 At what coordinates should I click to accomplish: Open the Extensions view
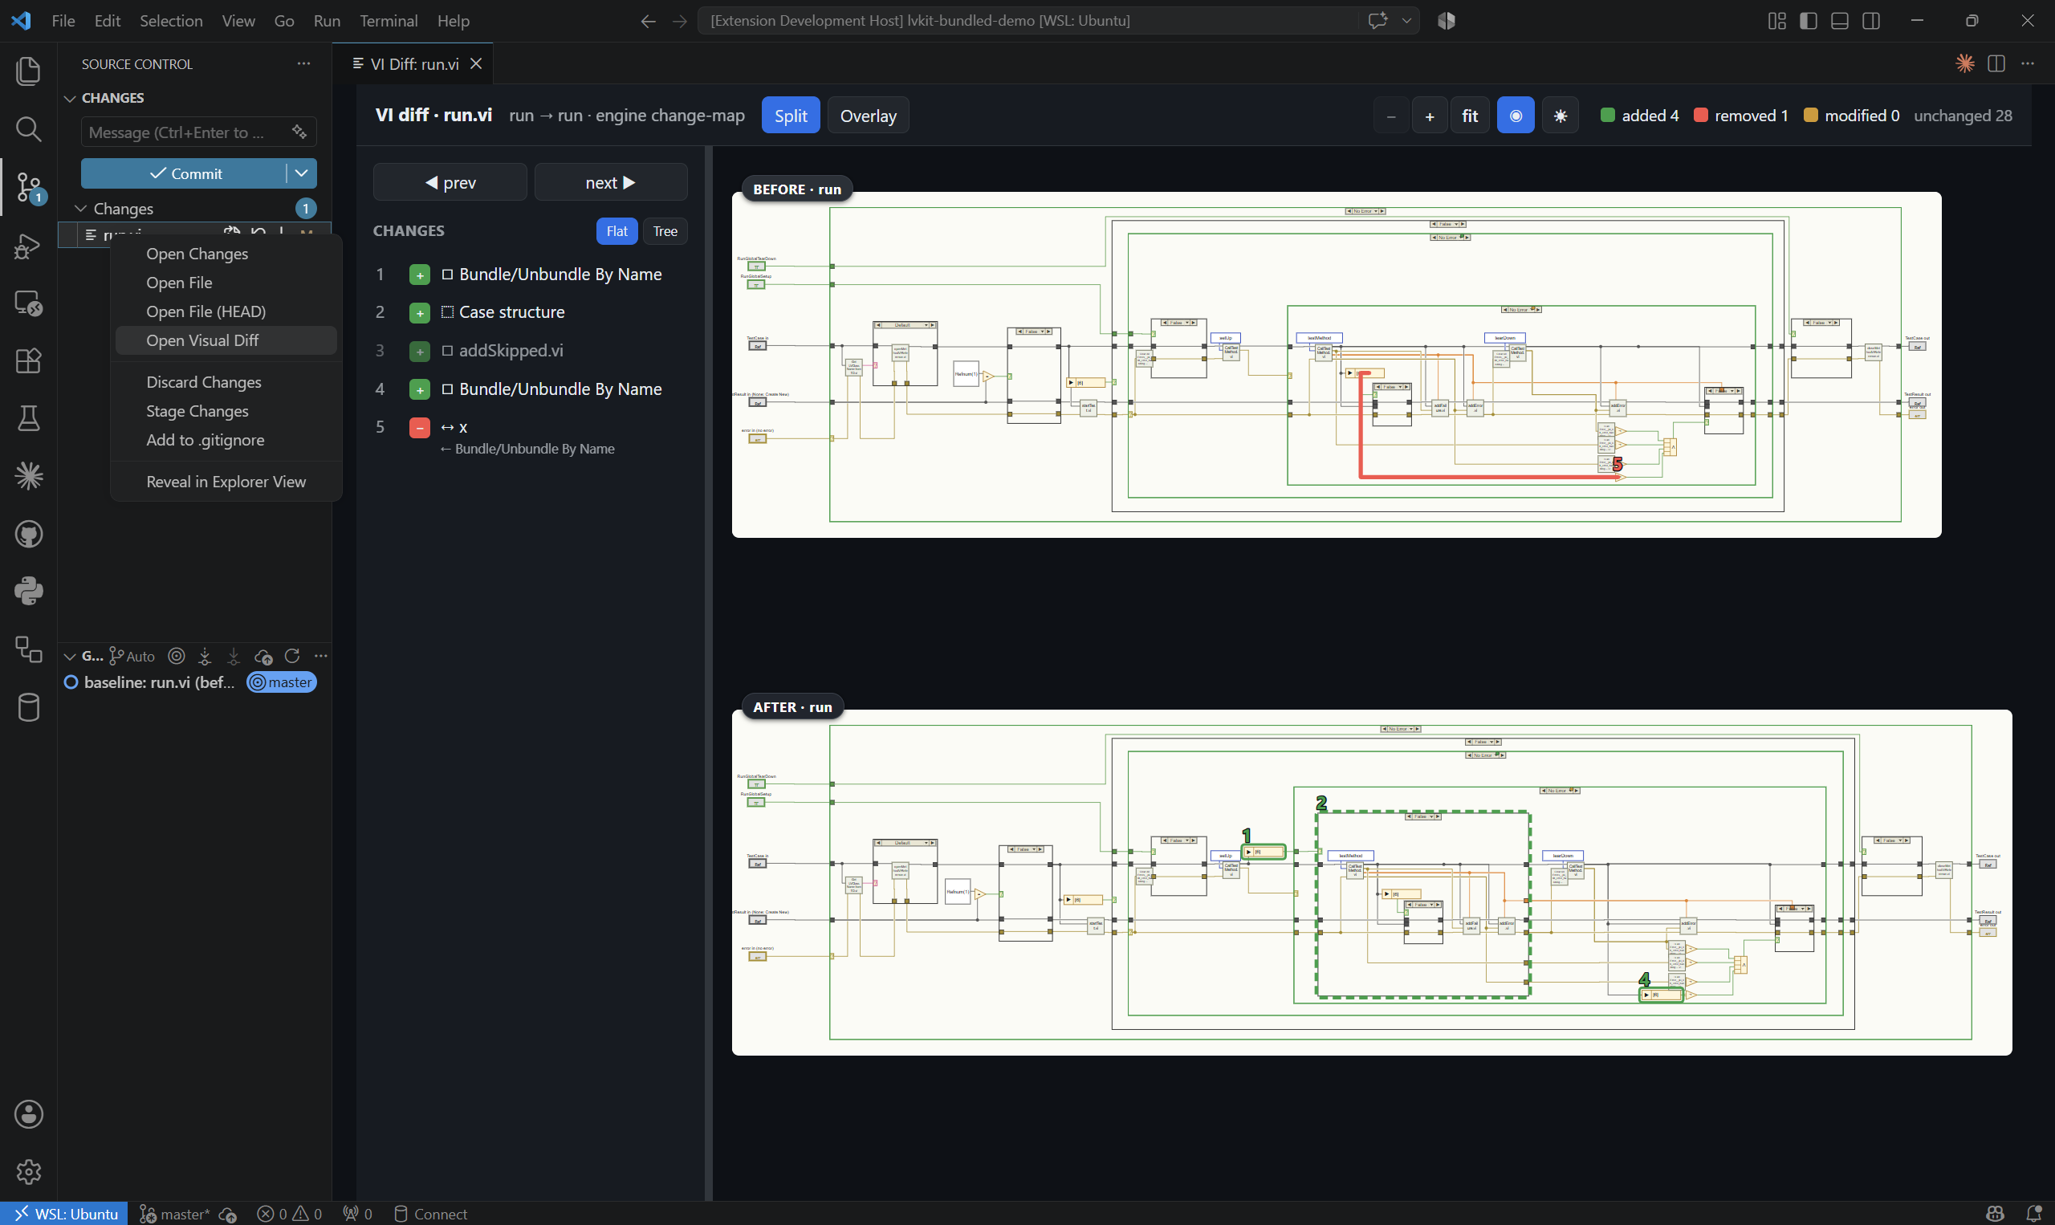(x=28, y=360)
